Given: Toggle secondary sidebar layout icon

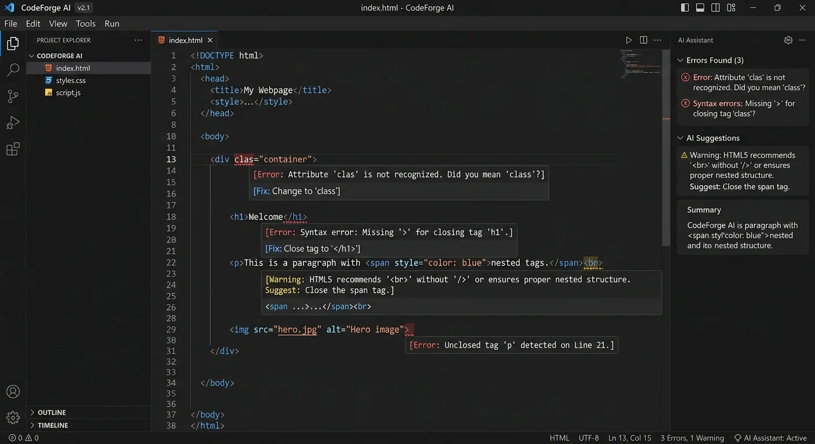Looking at the screenshot, I should point(715,8).
